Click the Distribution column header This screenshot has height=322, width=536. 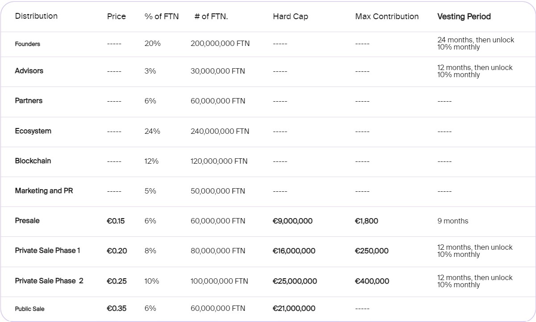pos(36,16)
